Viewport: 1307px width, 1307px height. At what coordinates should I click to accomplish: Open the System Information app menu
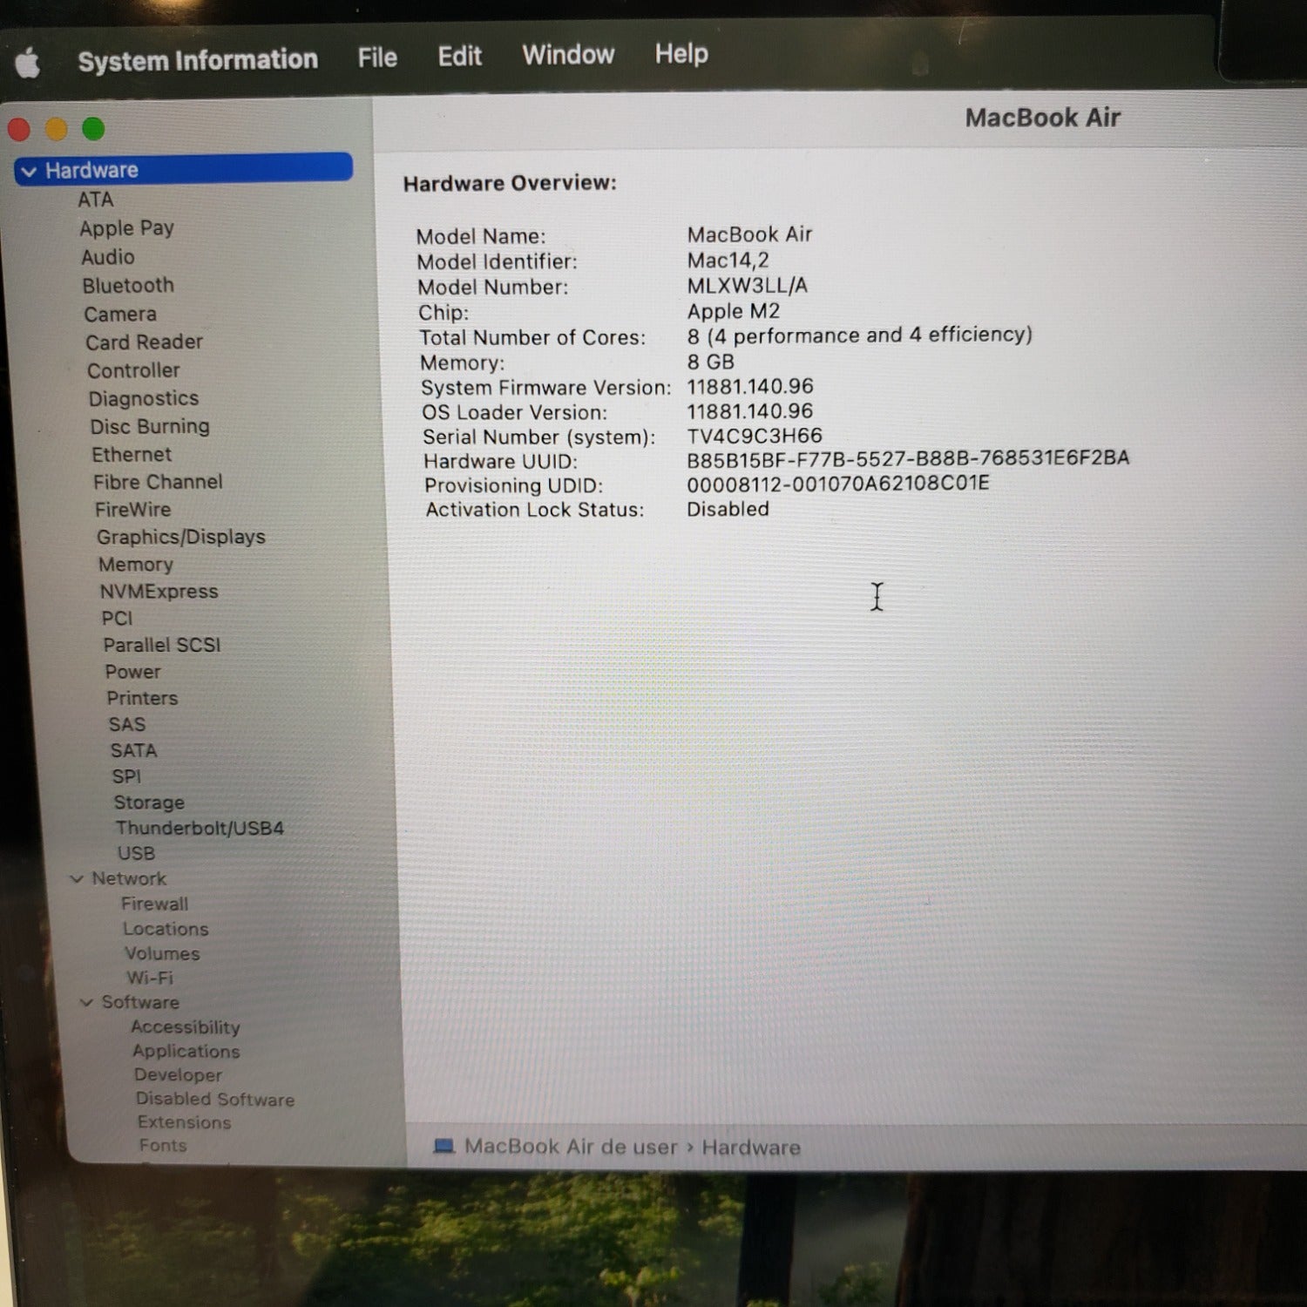(x=198, y=60)
